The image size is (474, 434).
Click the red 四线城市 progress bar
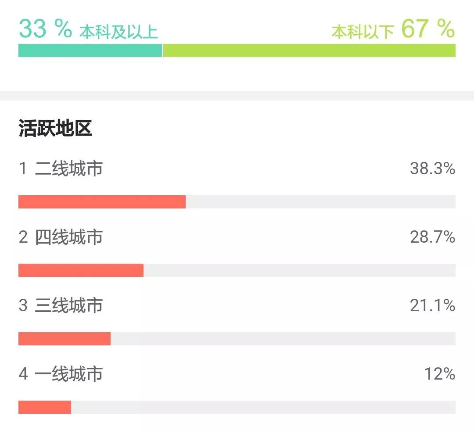pos(81,270)
